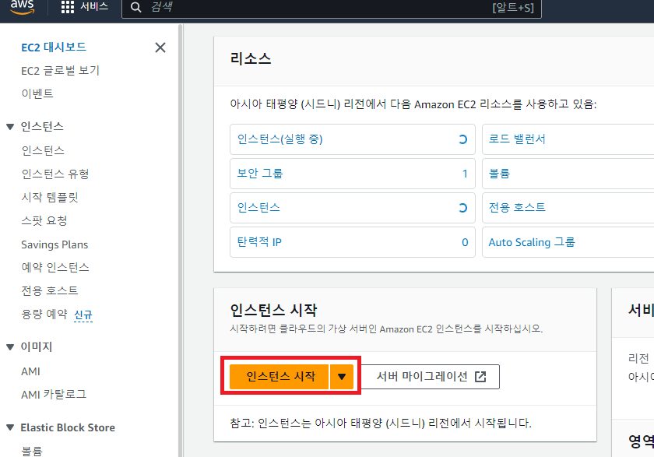
Task: Click the orange 인스턴스 시작 button
Action: pyautogui.click(x=280, y=377)
